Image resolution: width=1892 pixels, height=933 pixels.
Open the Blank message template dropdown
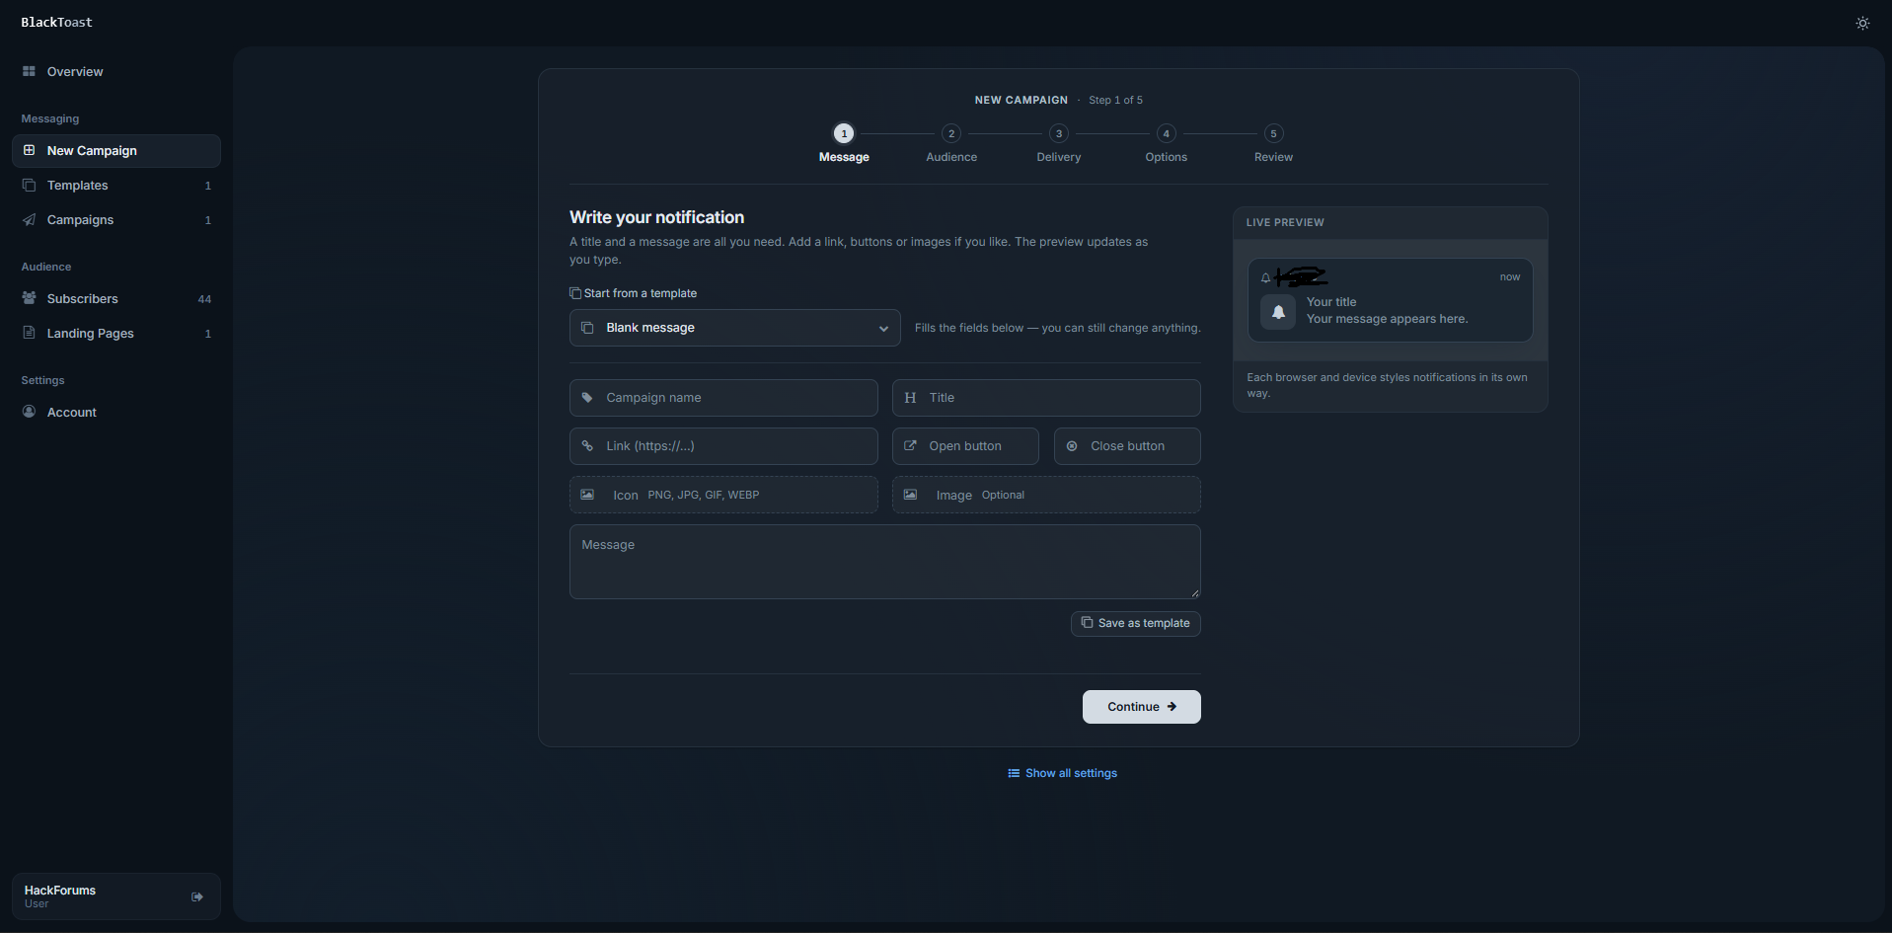734,328
